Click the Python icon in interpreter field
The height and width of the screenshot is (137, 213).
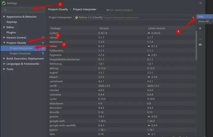(x=77, y=17)
